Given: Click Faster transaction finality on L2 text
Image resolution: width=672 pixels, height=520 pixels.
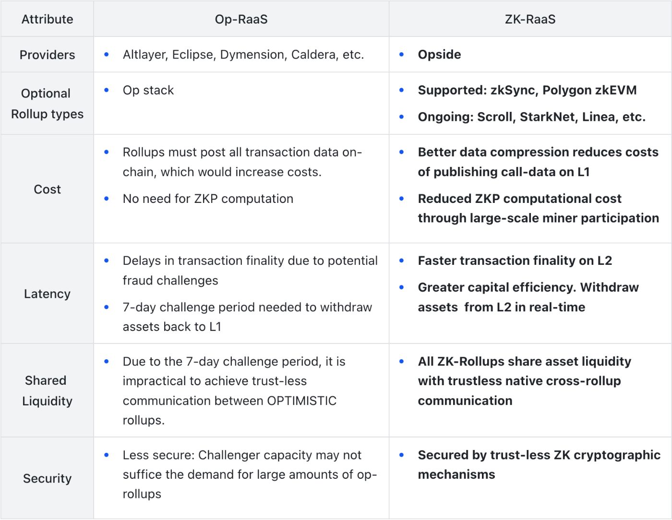Looking at the screenshot, I should tap(515, 260).
